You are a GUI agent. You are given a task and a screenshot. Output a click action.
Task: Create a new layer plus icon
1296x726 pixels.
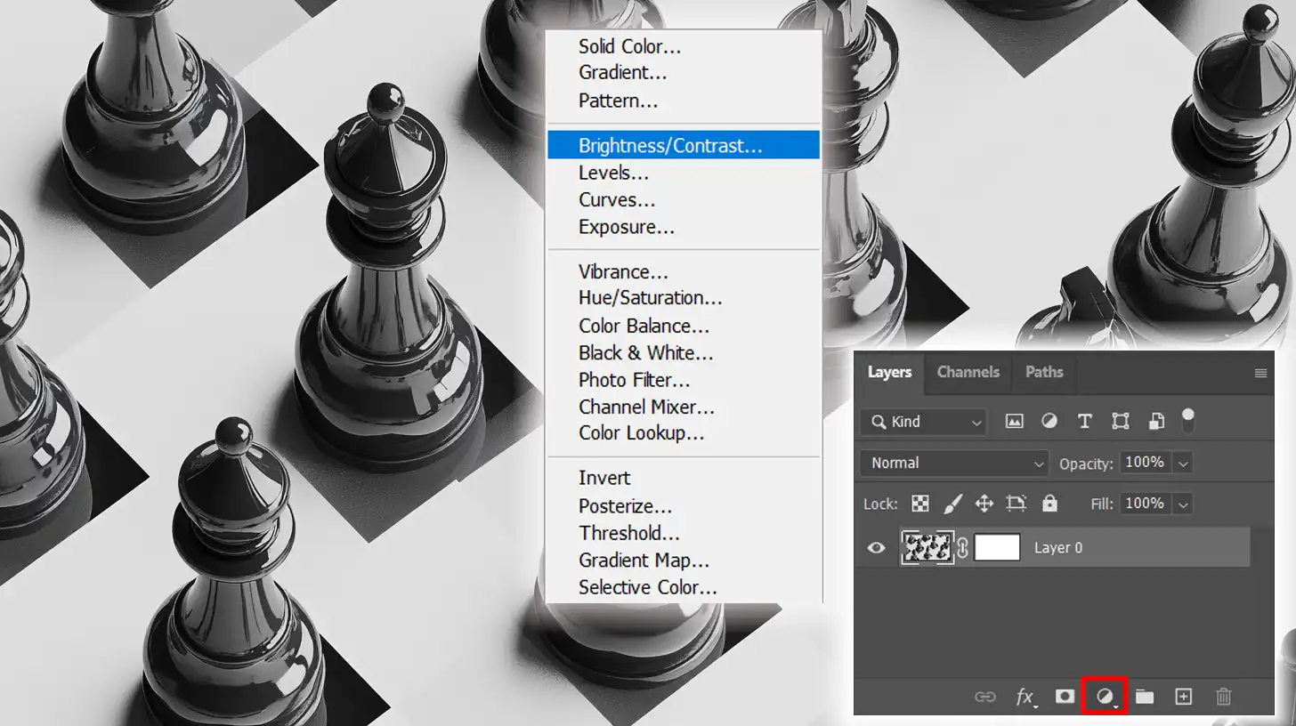1183,697
